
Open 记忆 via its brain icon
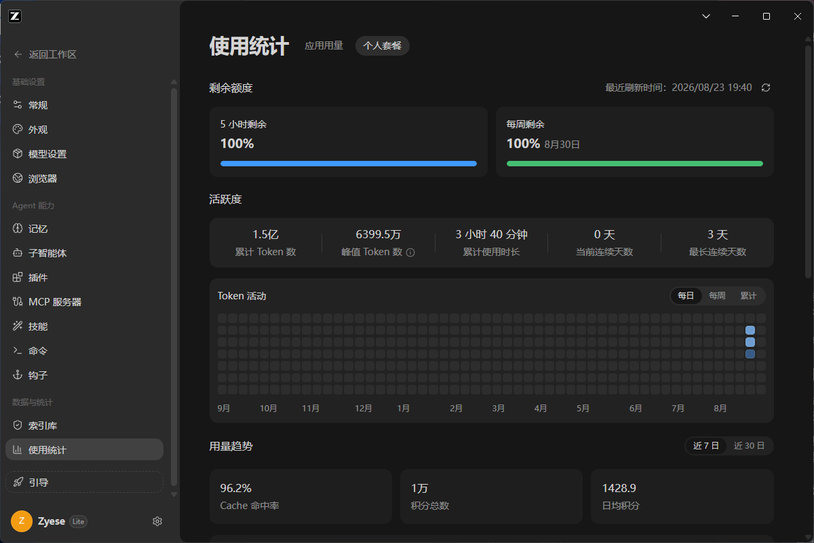tap(18, 229)
